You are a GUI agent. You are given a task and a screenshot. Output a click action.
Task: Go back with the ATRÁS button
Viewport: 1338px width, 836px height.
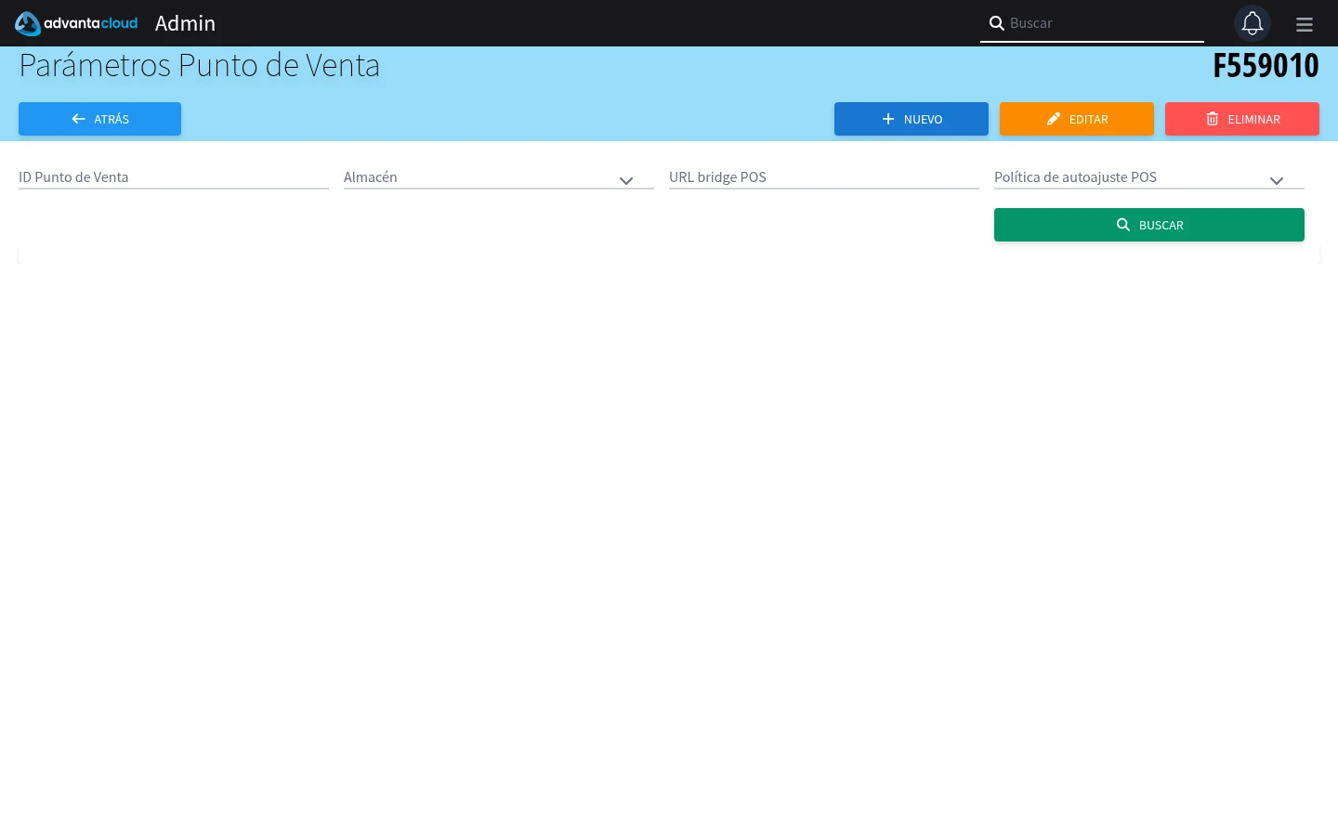[99, 119]
